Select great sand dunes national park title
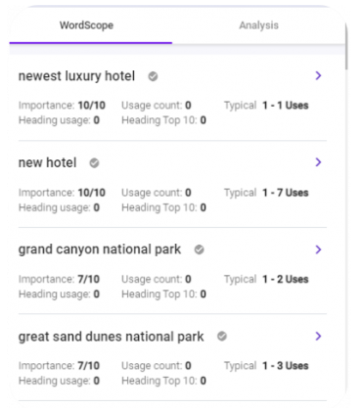 coord(111,337)
